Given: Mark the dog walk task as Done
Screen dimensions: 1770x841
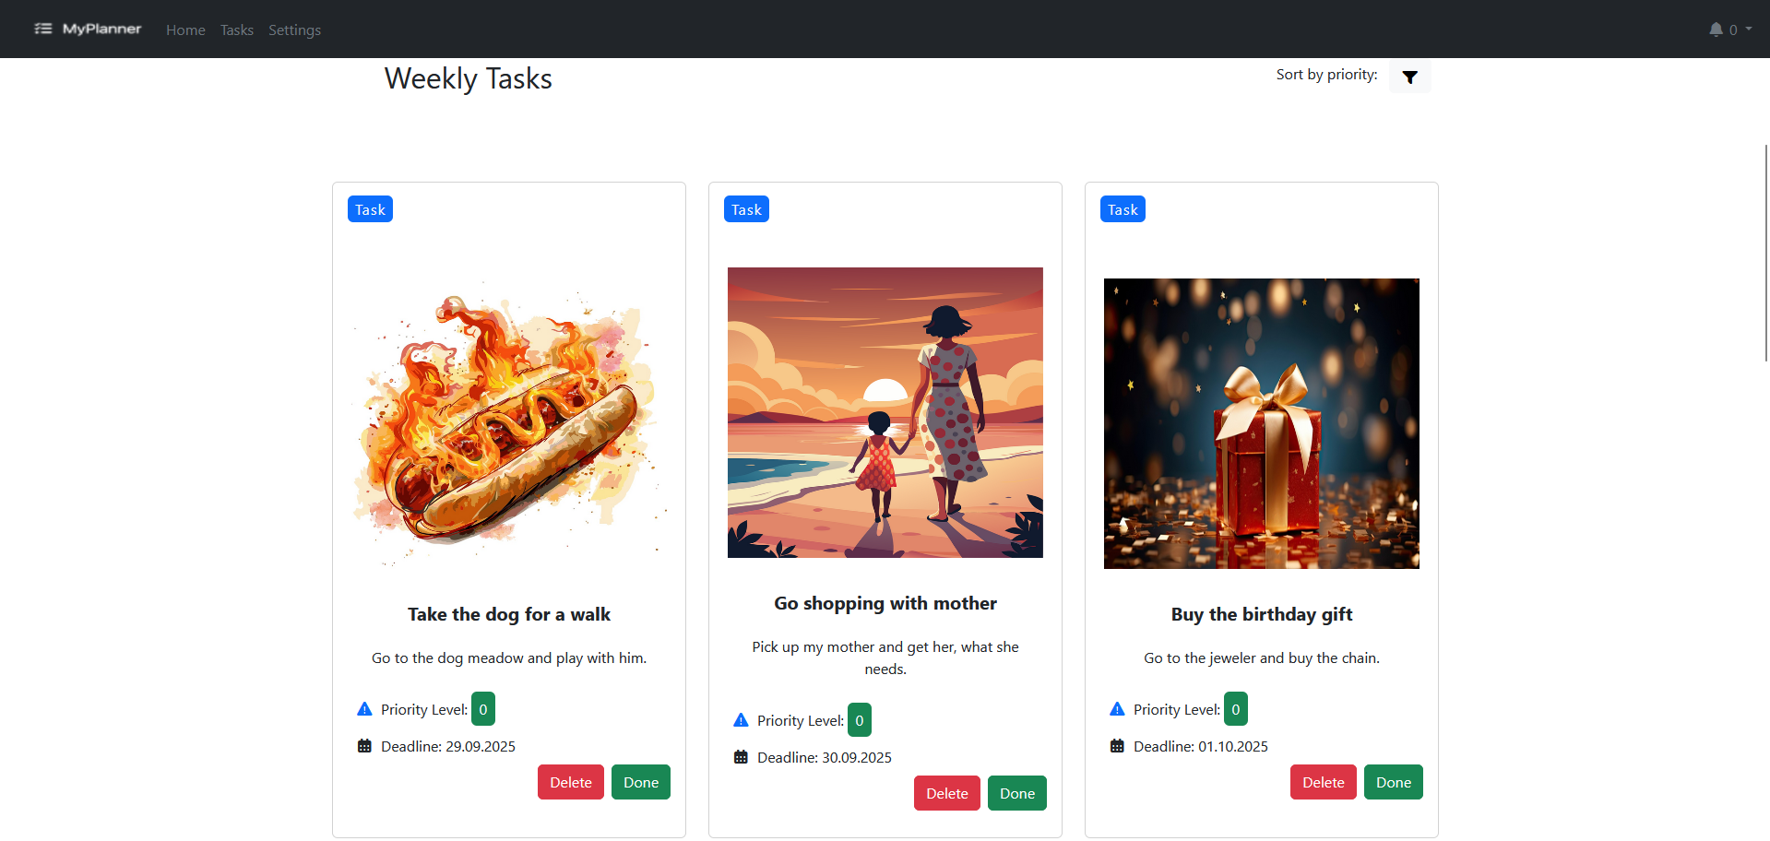Looking at the screenshot, I should [x=640, y=782].
